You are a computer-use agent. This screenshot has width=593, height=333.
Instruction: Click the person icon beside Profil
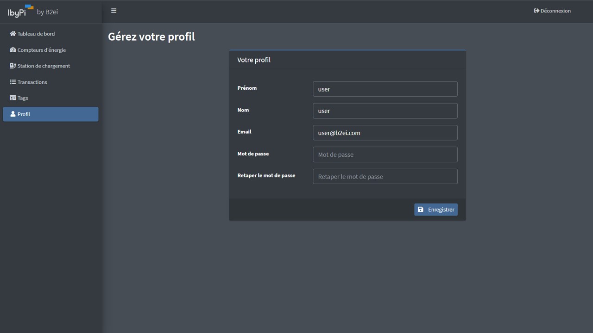pyautogui.click(x=13, y=114)
